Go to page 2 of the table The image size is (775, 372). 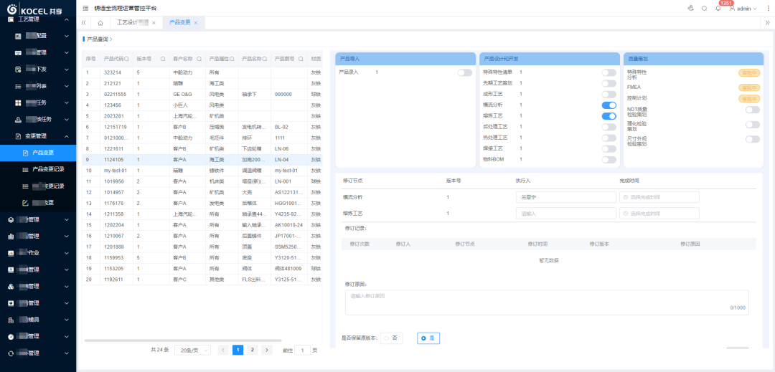click(253, 350)
